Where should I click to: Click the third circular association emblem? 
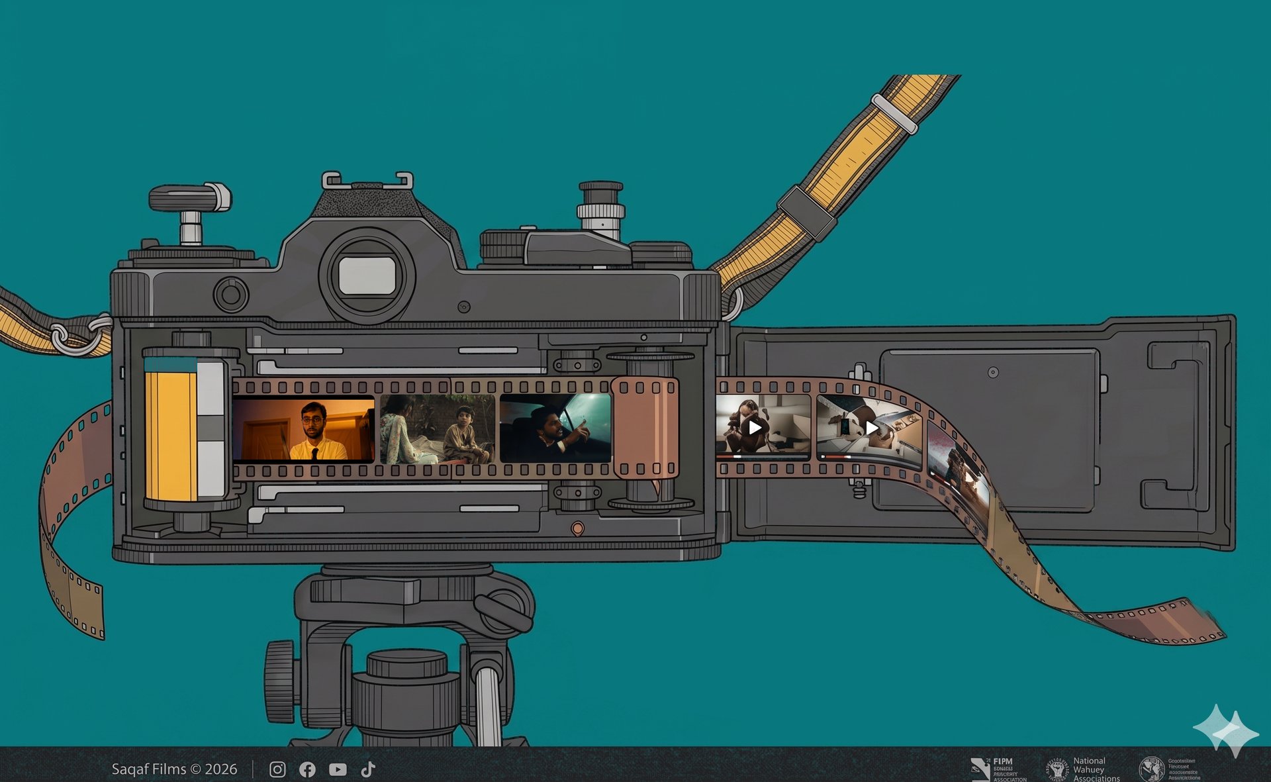(1151, 769)
